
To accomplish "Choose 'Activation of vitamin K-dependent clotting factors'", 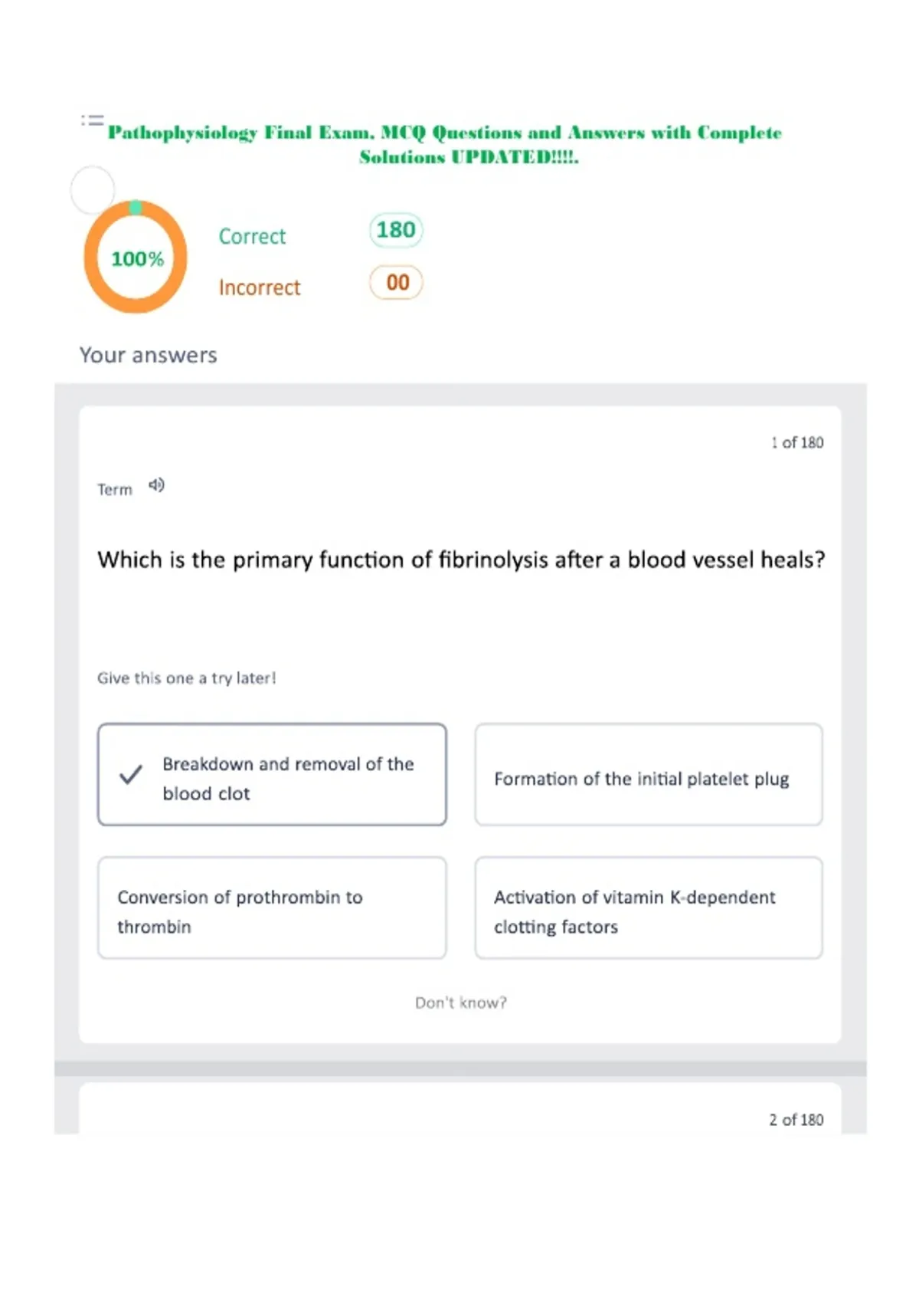I will point(649,908).
